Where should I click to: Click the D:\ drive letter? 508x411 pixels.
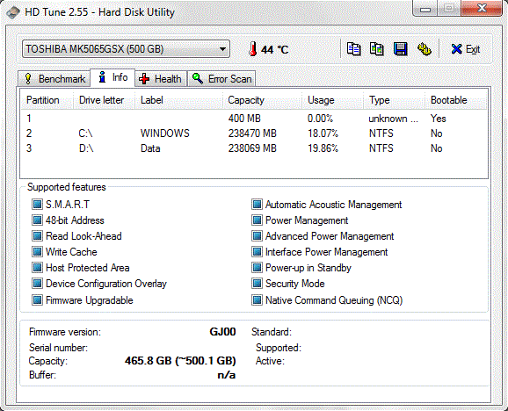click(86, 148)
